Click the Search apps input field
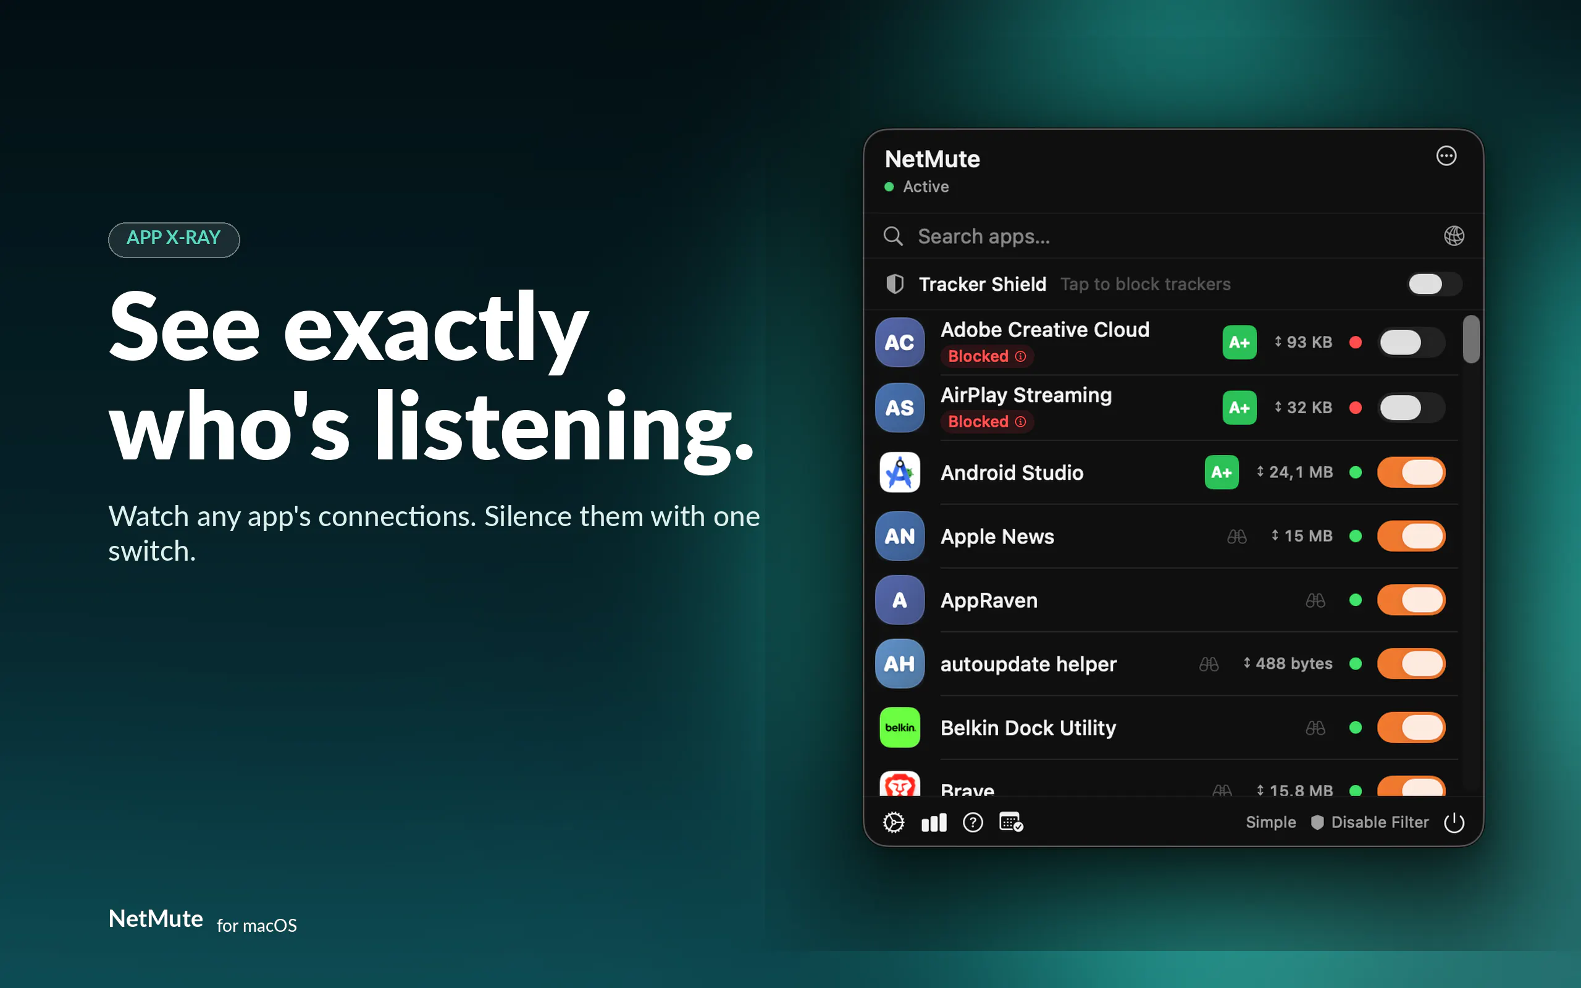Image resolution: width=1581 pixels, height=988 pixels. point(1173,236)
